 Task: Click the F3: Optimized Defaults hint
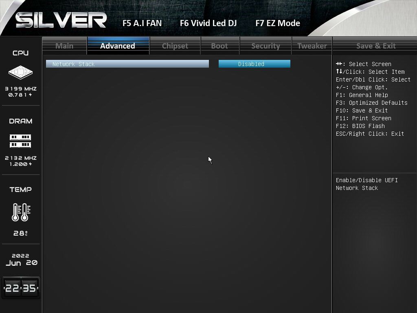point(371,103)
